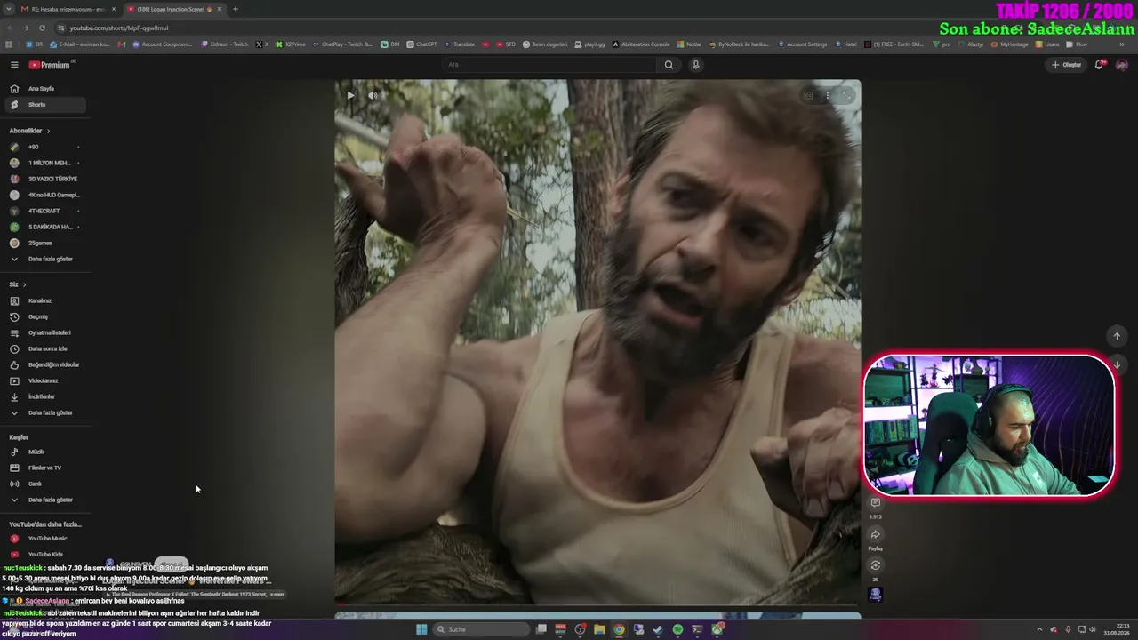Open the Windows Start menu
1138x640 pixels.
coord(421,629)
